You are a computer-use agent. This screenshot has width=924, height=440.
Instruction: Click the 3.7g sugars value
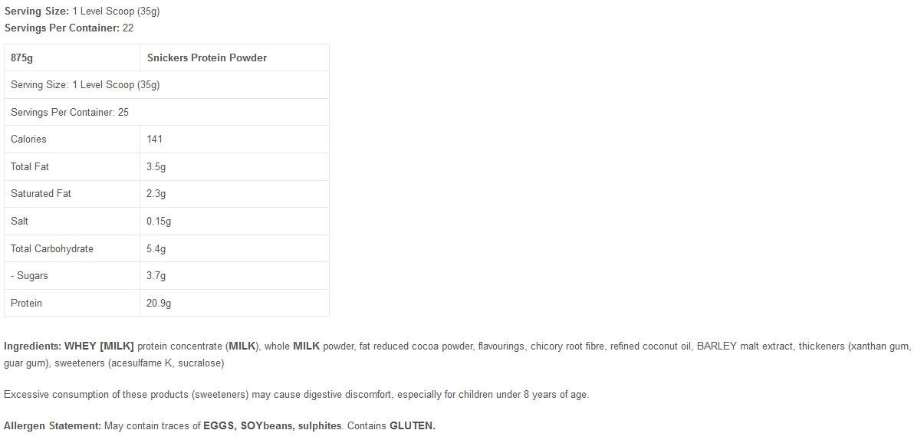(x=156, y=275)
